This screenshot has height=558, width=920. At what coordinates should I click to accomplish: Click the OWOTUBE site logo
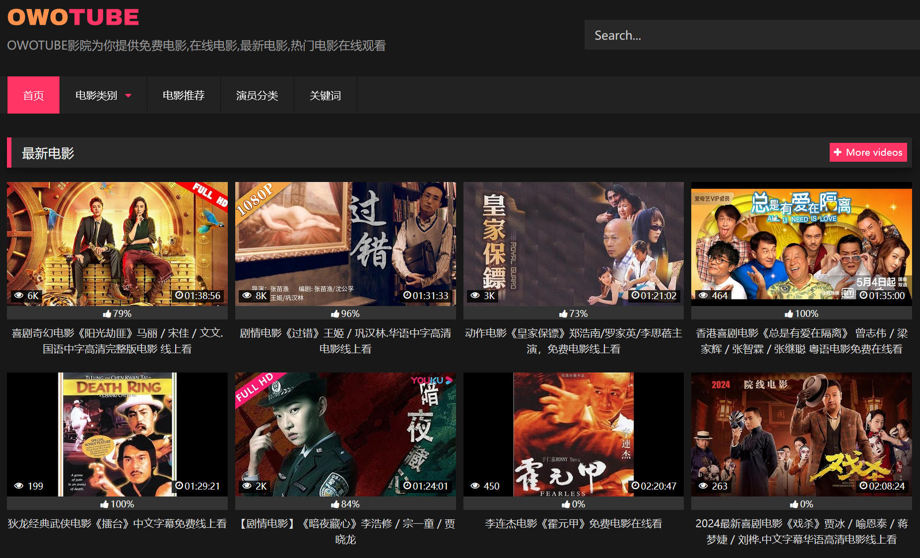[x=73, y=17]
